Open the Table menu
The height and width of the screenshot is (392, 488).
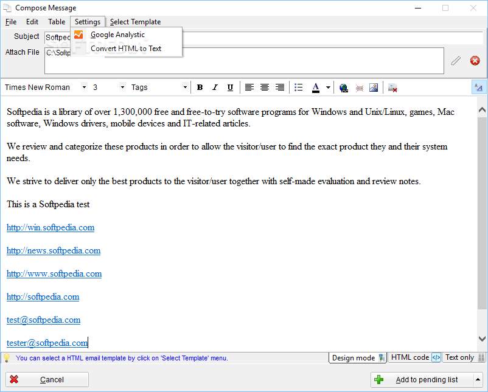pos(57,22)
